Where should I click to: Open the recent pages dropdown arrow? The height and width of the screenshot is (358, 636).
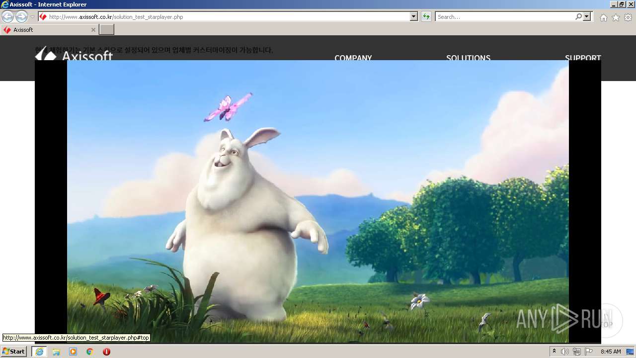pos(32,17)
